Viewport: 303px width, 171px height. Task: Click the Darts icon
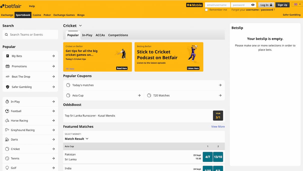coord(7,139)
